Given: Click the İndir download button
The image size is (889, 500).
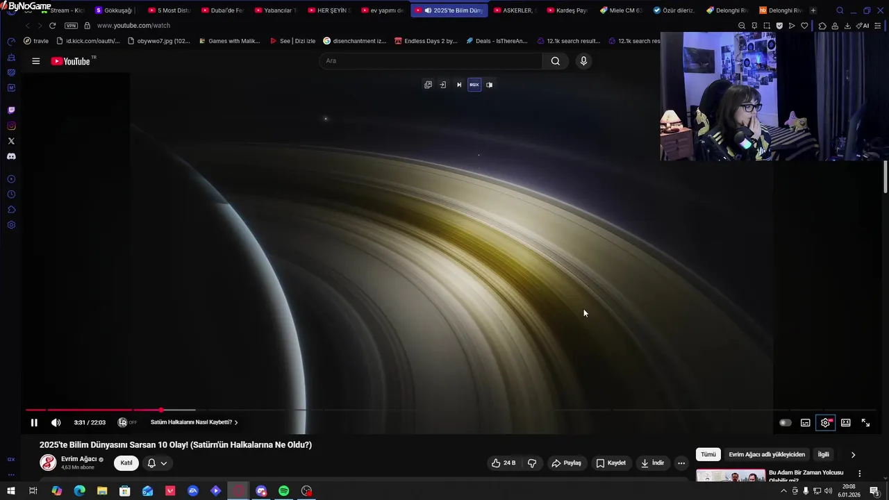Looking at the screenshot, I should tap(652, 463).
